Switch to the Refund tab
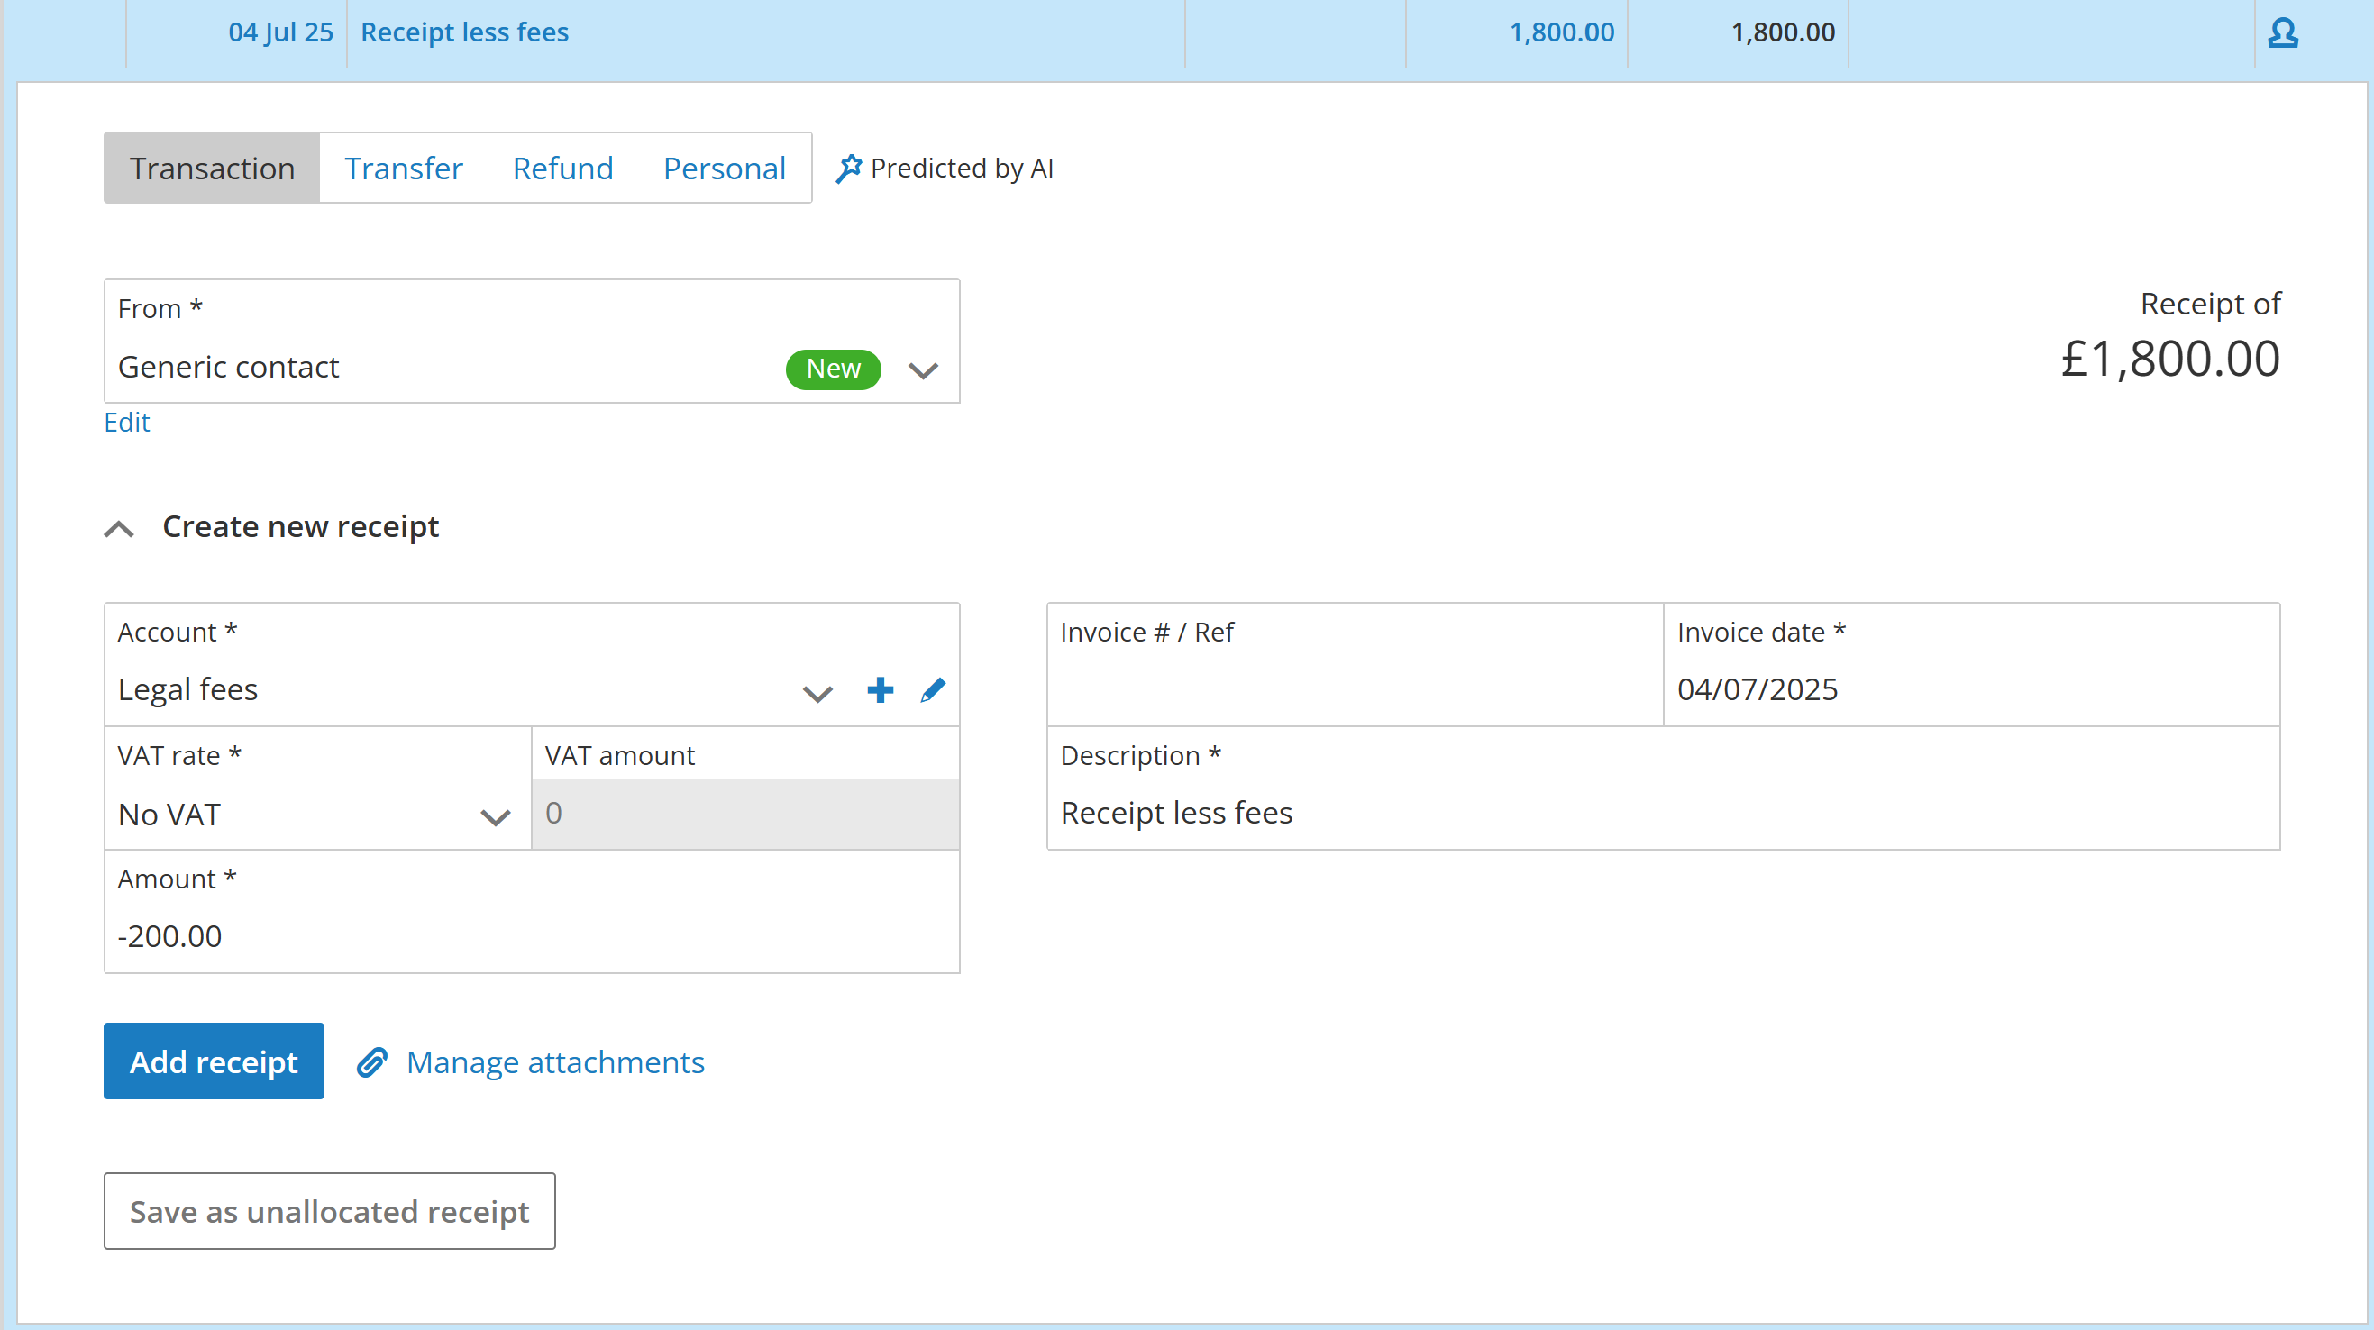The height and width of the screenshot is (1330, 2374). point(562,169)
